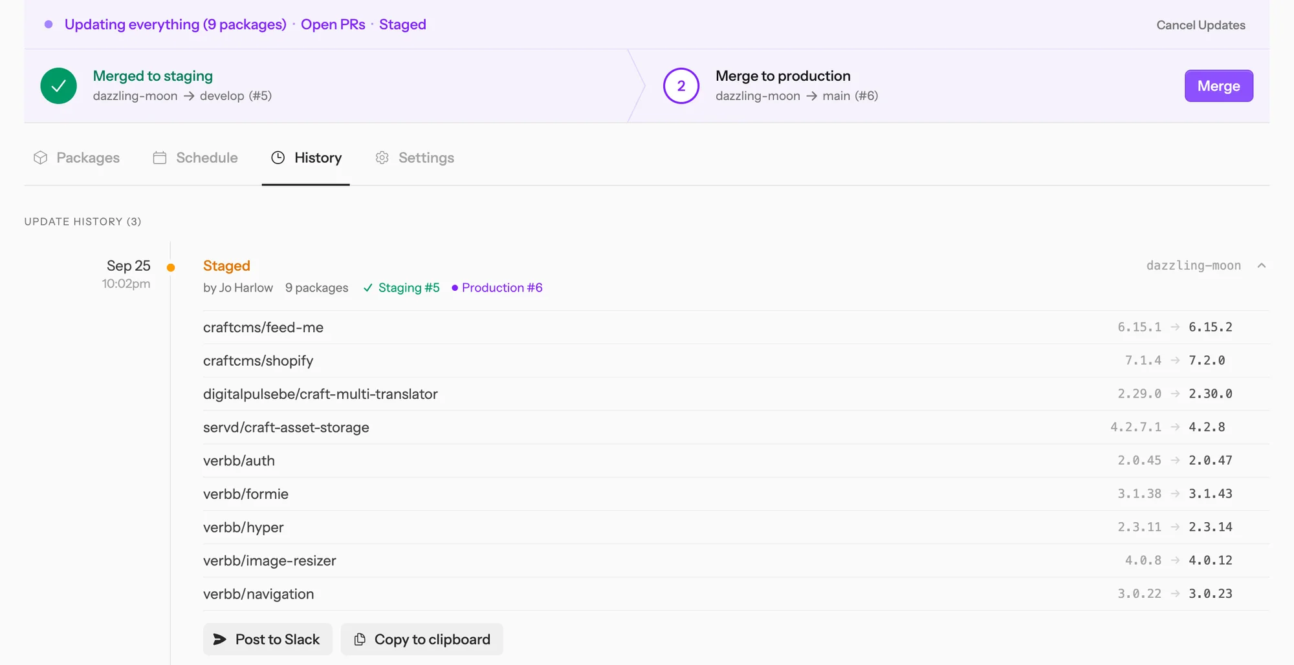Click Cancel Updates
This screenshot has height=665, width=1294.
point(1201,25)
